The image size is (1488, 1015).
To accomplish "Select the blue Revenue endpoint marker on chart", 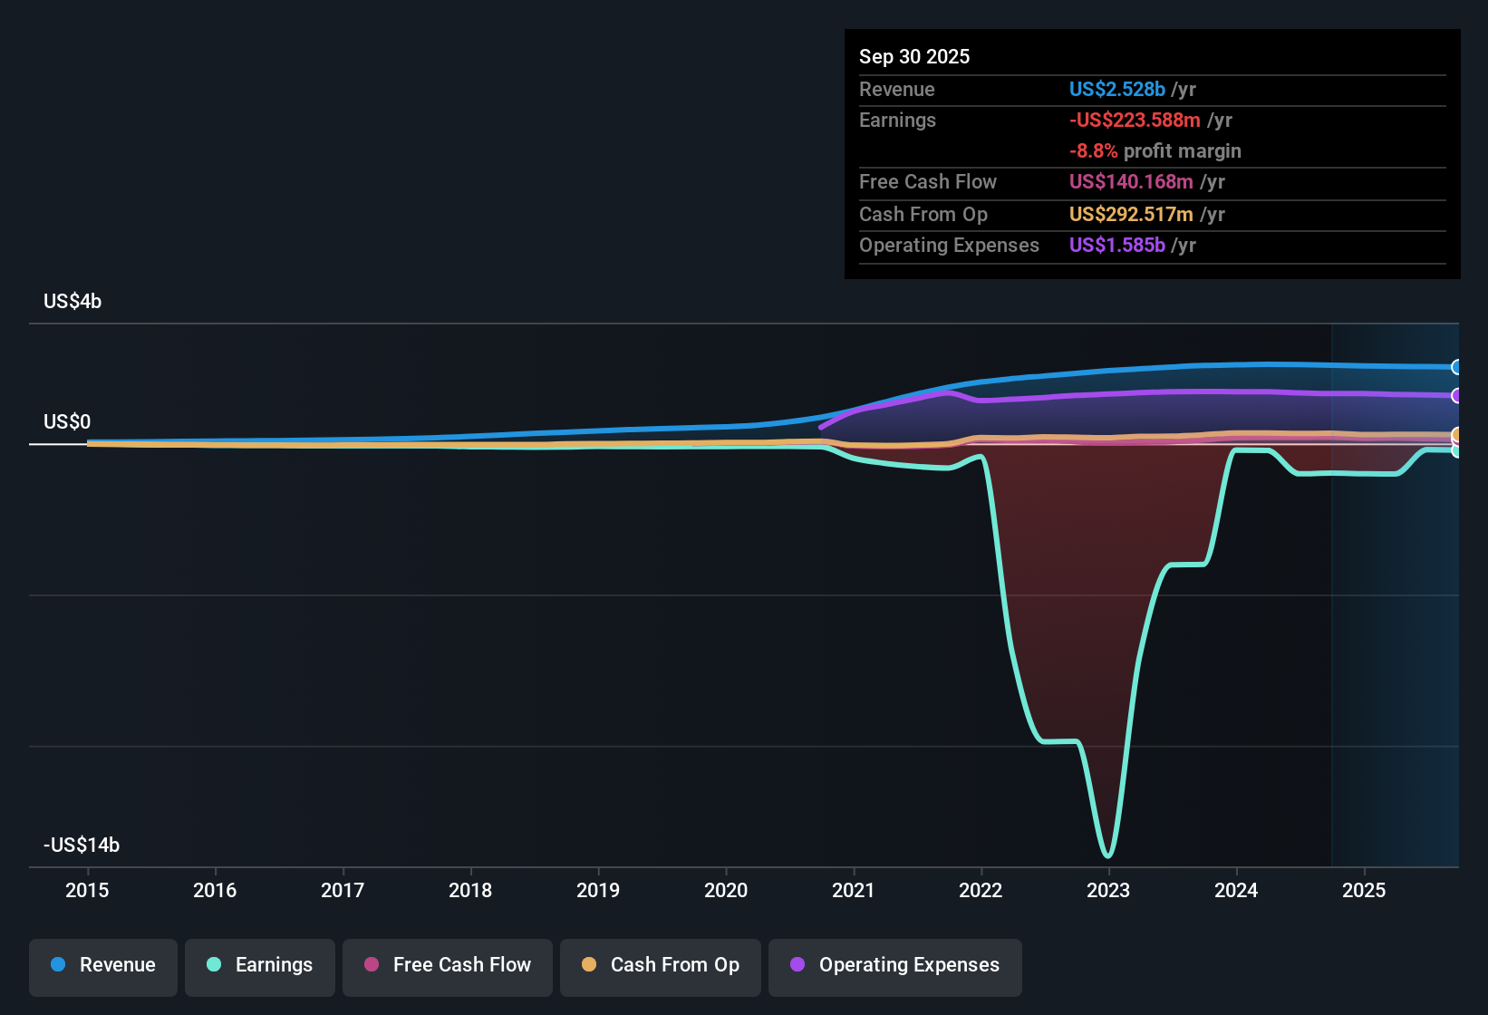I will tap(1456, 366).
